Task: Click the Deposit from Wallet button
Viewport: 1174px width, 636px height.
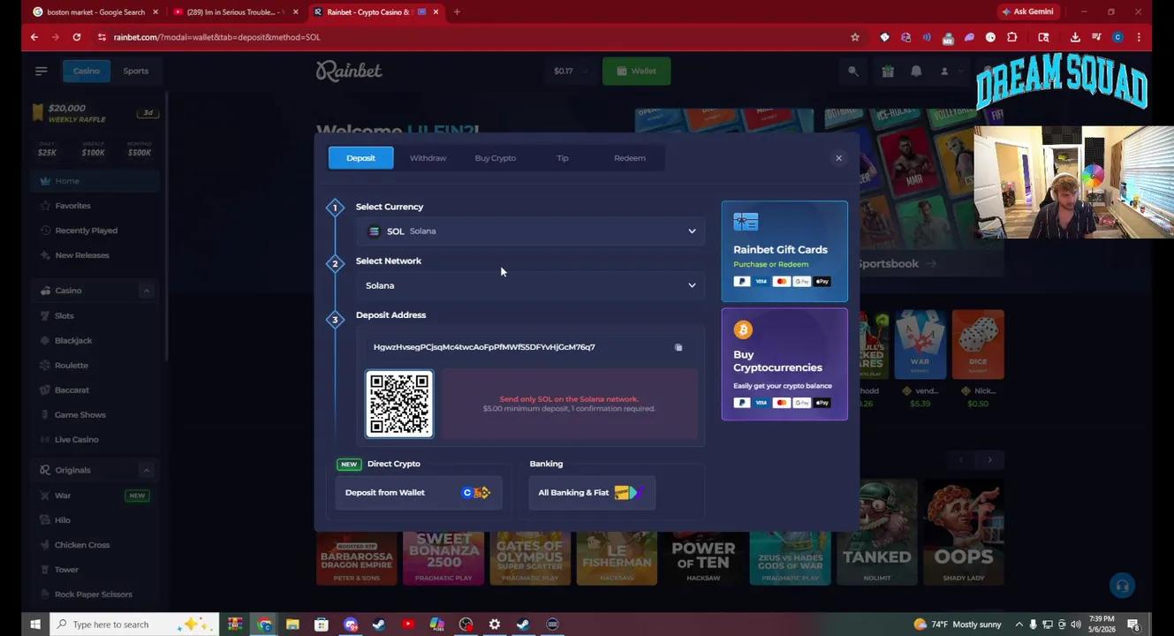Action: 418,493
